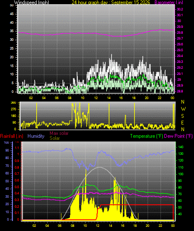The height and width of the screenshot is (231, 194).
Task: Click the "24 hour graph day : September 15 2026" heading
Action: pos(111,2)
